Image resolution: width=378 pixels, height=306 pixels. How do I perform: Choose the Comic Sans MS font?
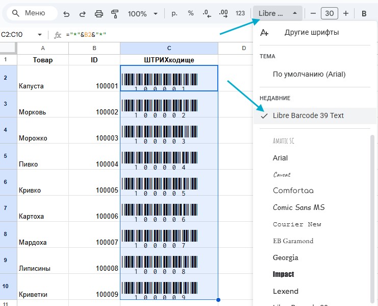299,207
